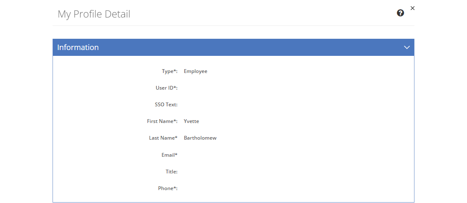Click the First Name* label
467x203 pixels.
coord(162,121)
